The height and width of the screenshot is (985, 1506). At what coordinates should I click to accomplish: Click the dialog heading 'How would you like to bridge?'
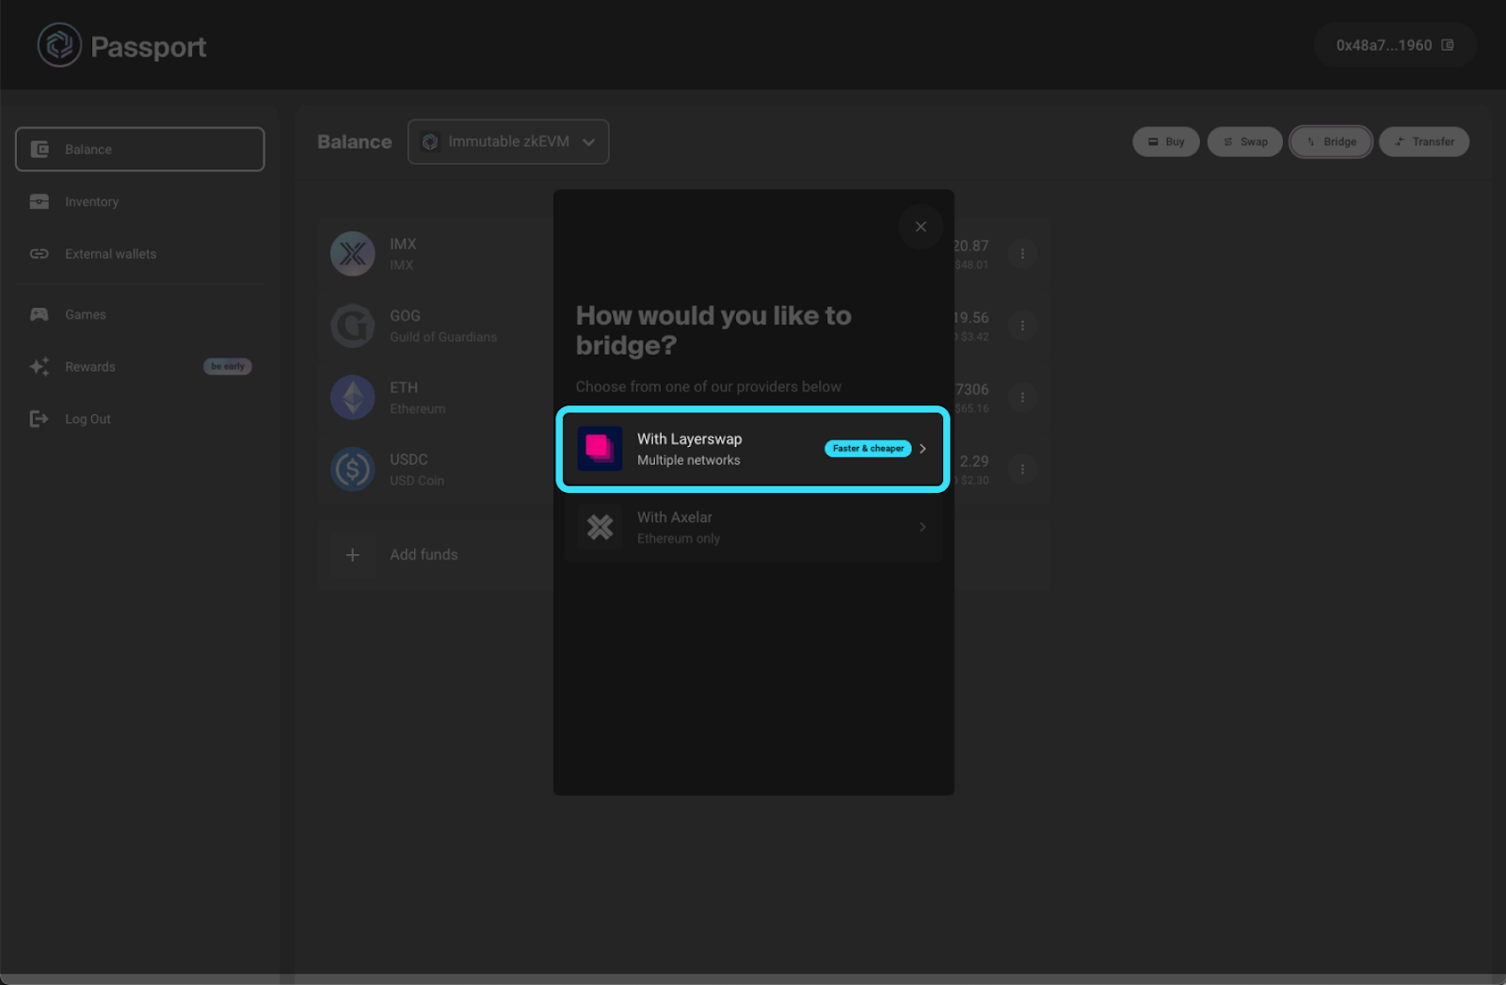tap(713, 330)
